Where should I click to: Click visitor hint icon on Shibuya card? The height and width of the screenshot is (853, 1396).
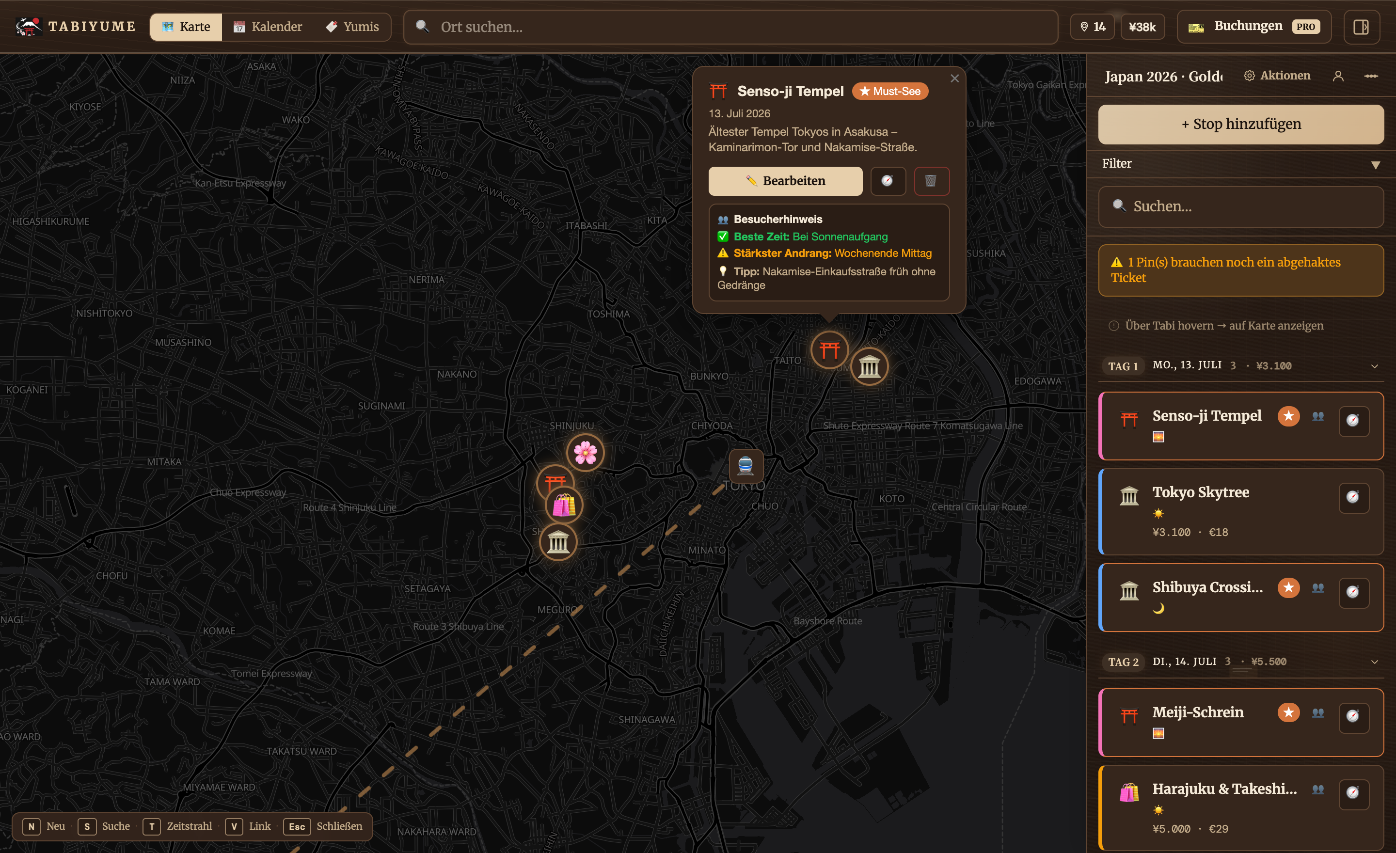[x=1318, y=588]
